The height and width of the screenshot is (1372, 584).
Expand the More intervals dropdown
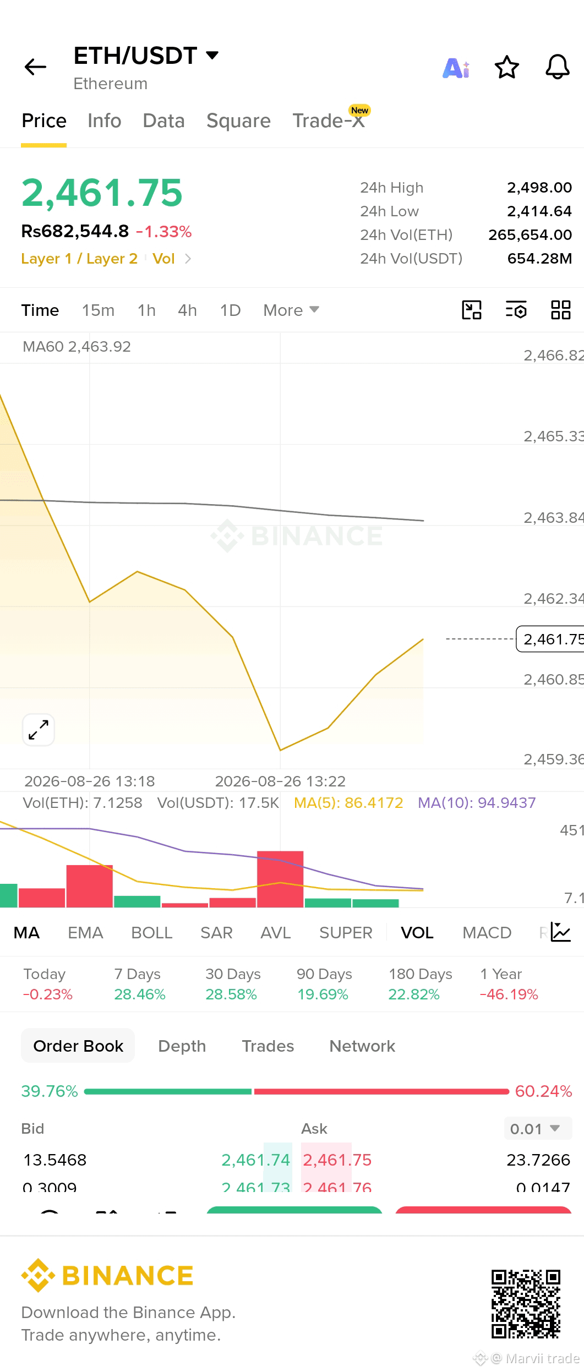tap(291, 310)
